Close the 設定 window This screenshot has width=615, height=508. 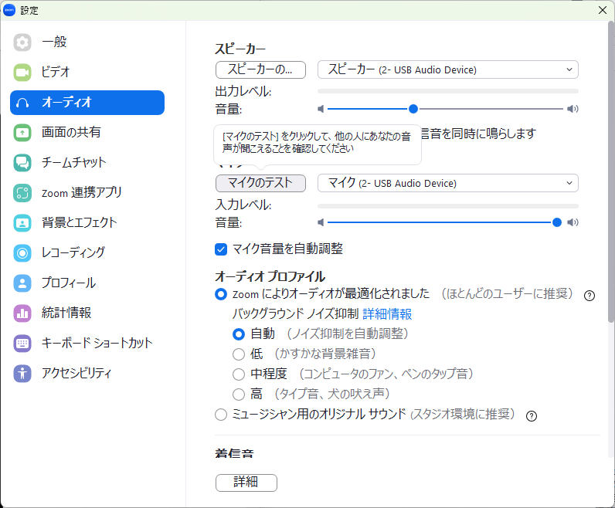point(603,10)
